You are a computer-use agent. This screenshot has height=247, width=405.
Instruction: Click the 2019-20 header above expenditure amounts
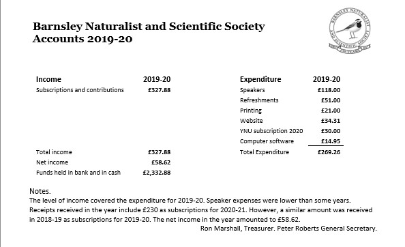pyautogui.click(x=327, y=79)
